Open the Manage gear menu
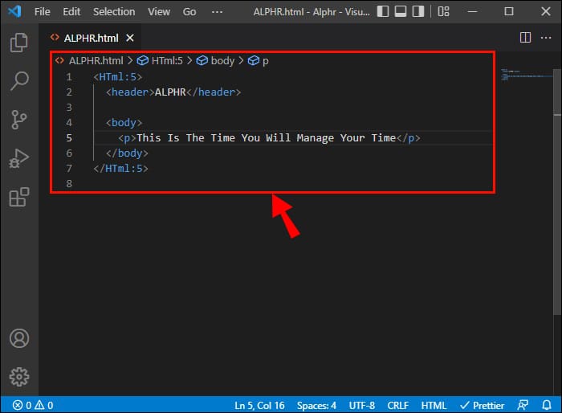 point(18,375)
